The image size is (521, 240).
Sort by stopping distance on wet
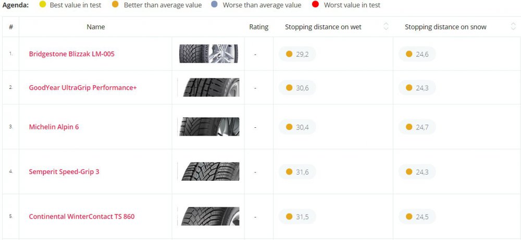(x=386, y=27)
